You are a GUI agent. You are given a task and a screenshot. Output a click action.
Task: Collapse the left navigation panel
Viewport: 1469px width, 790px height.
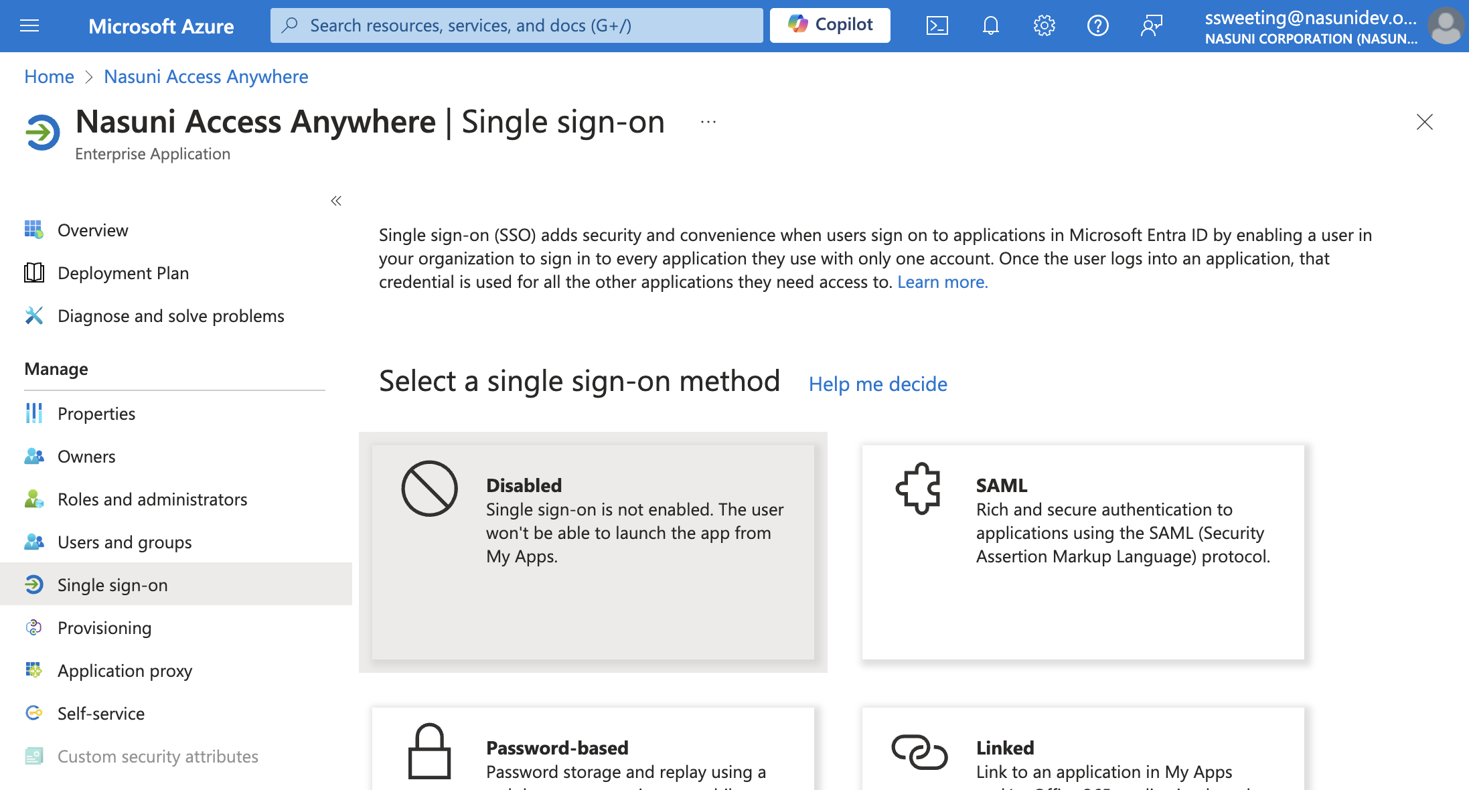coord(335,200)
